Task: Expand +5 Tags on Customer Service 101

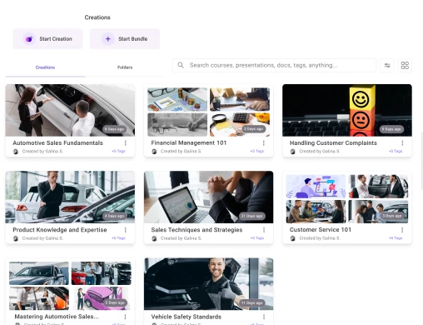Action: [396, 238]
